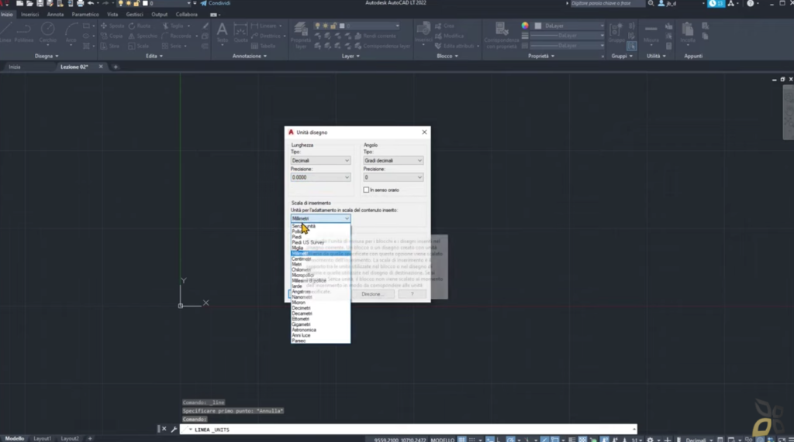Select the Cerchio circle tool

tap(47, 33)
